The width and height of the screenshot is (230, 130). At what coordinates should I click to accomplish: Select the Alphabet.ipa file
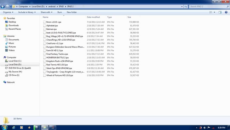pyautogui.click(x=52, y=26)
